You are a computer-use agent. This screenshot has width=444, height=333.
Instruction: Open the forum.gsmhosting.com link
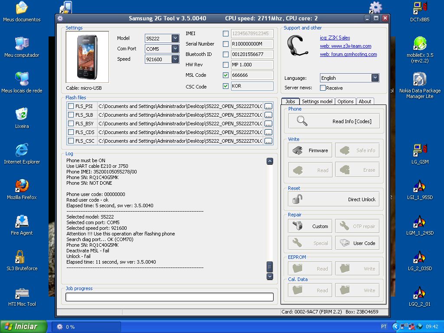pos(348,54)
